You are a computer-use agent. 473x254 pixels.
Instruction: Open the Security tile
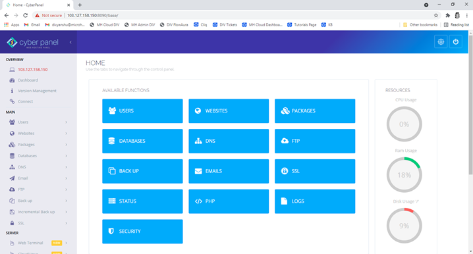coord(142,232)
